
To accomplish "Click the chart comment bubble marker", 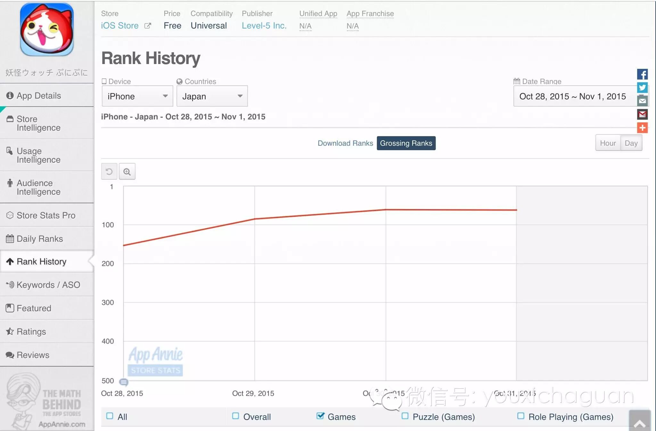I will point(124,382).
